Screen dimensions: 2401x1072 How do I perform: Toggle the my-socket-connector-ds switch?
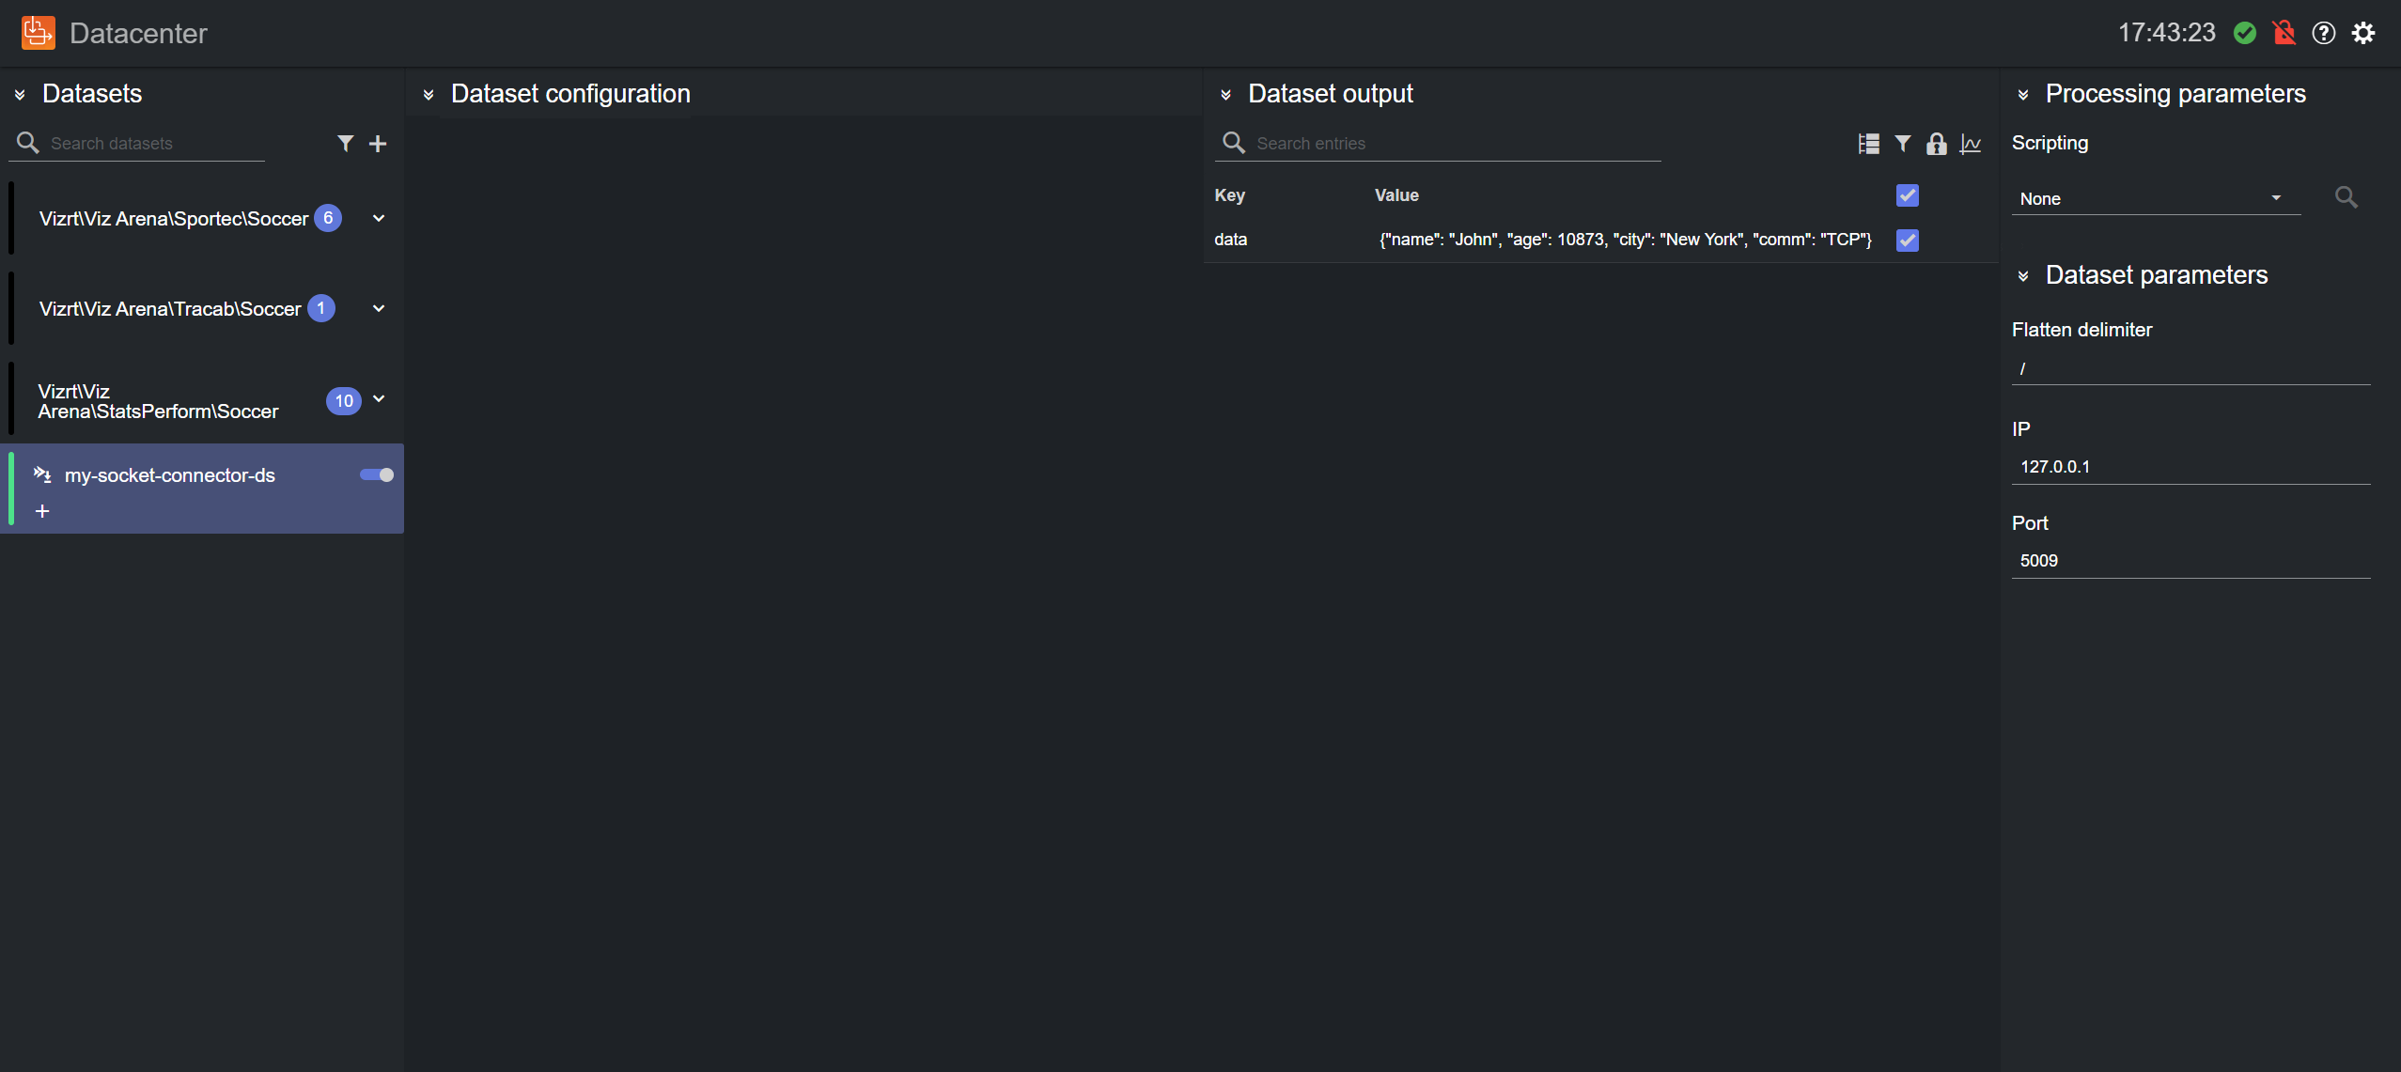click(x=377, y=475)
